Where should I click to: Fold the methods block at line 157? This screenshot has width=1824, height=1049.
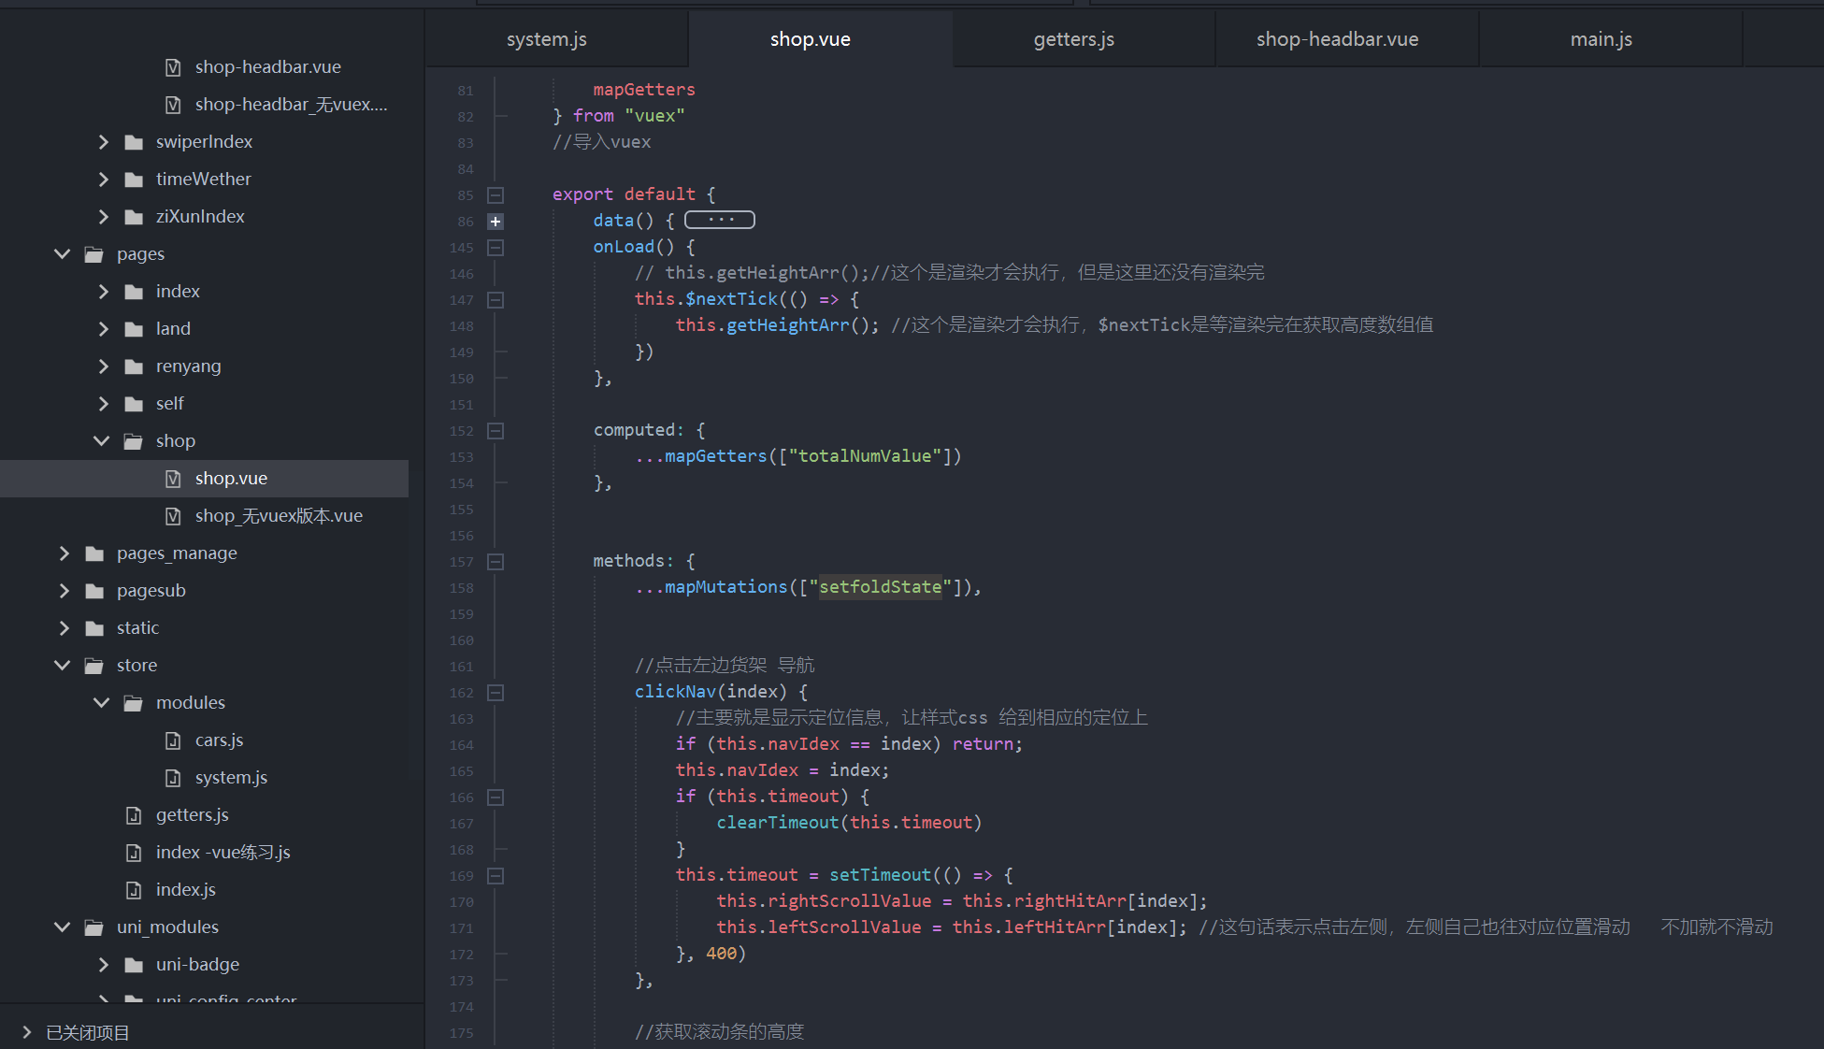pyautogui.click(x=495, y=562)
